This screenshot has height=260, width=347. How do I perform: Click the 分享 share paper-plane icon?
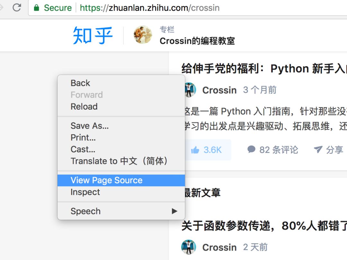tap(318, 149)
